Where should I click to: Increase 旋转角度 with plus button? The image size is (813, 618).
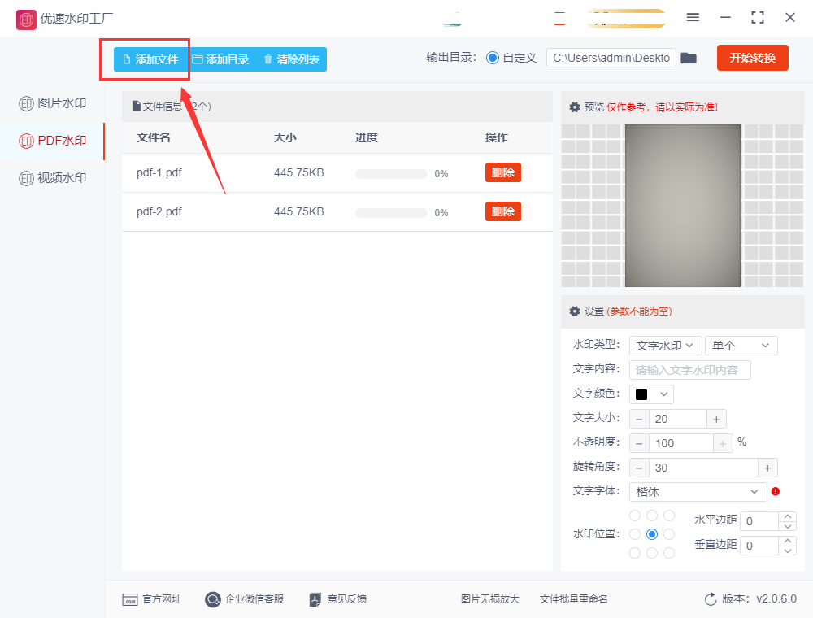(x=767, y=468)
